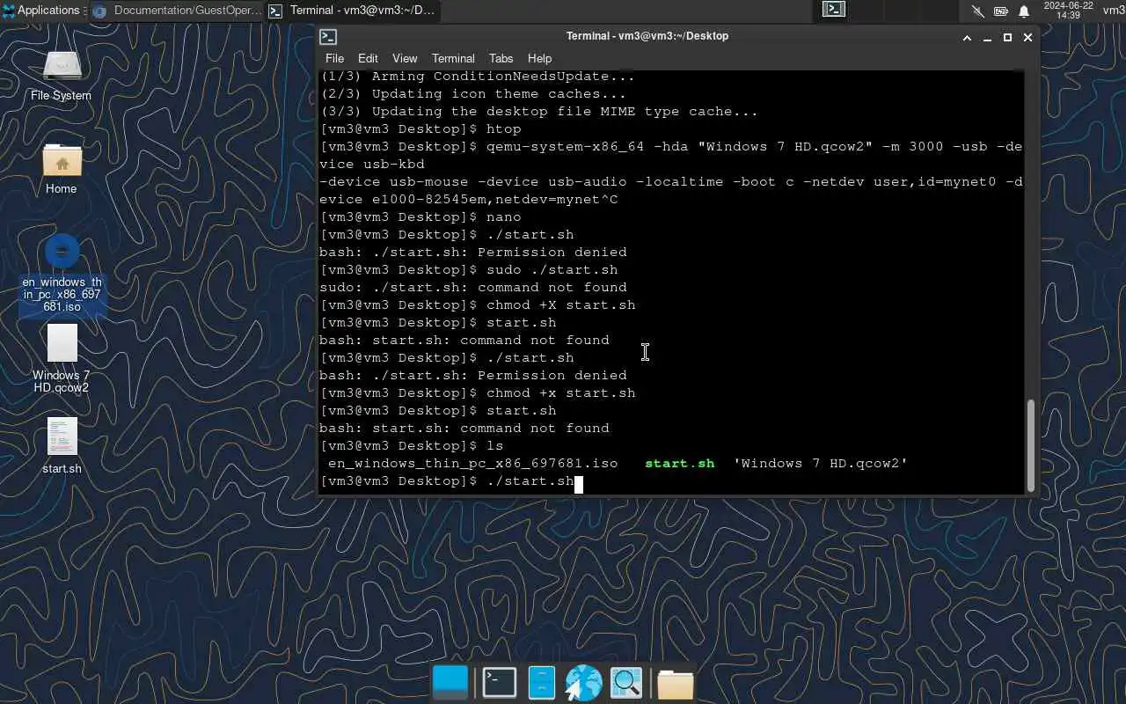Maximize the Terminal window

(x=1007, y=37)
